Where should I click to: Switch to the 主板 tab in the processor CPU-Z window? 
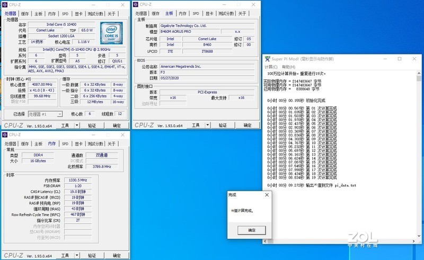click(38, 14)
